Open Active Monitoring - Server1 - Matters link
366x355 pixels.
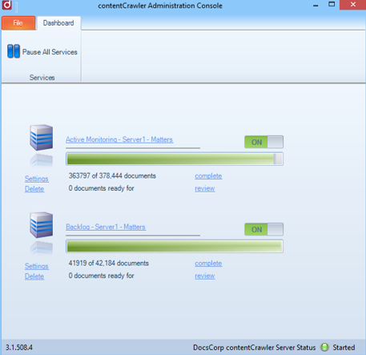119,139
